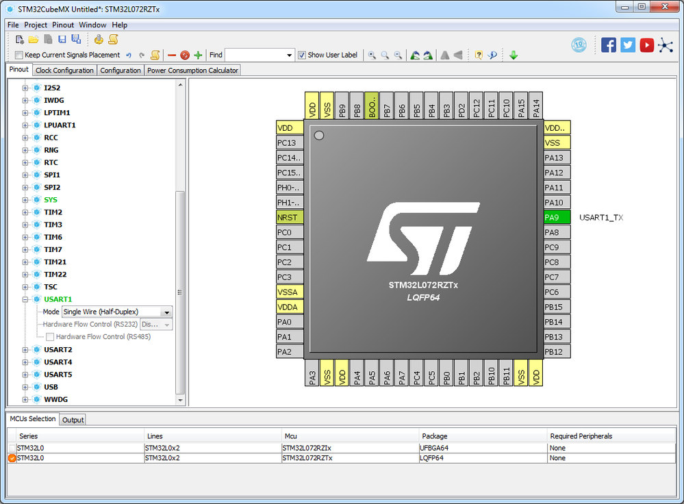Expand the USART2 tree node
Image resolution: width=684 pixels, height=504 pixels.
(x=25, y=350)
